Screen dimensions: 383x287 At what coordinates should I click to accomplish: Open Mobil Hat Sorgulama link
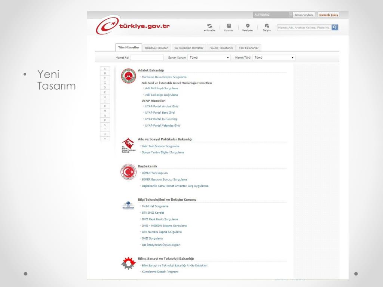click(155, 206)
